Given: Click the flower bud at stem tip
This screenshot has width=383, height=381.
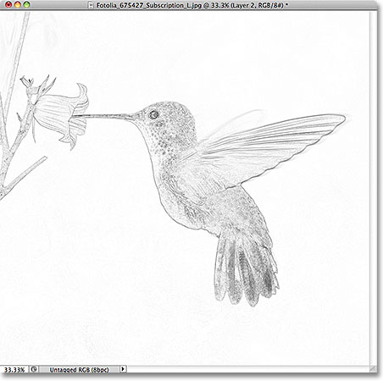Looking at the screenshot, I should coord(27,82).
